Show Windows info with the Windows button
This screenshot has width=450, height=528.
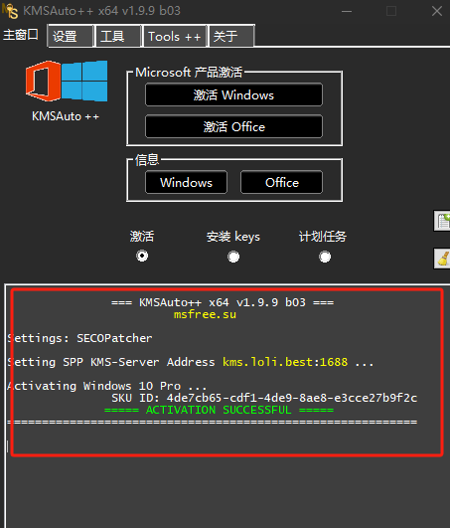tap(187, 182)
